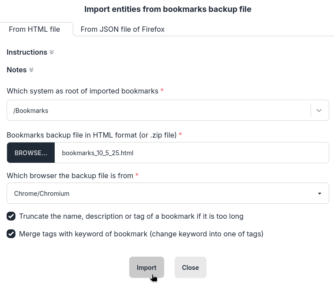The height and width of the screenshot is (284, 334).
Task: Click the caret arrow of the browser dropdown
Action: pyautogui.click(x=319, y=194)
